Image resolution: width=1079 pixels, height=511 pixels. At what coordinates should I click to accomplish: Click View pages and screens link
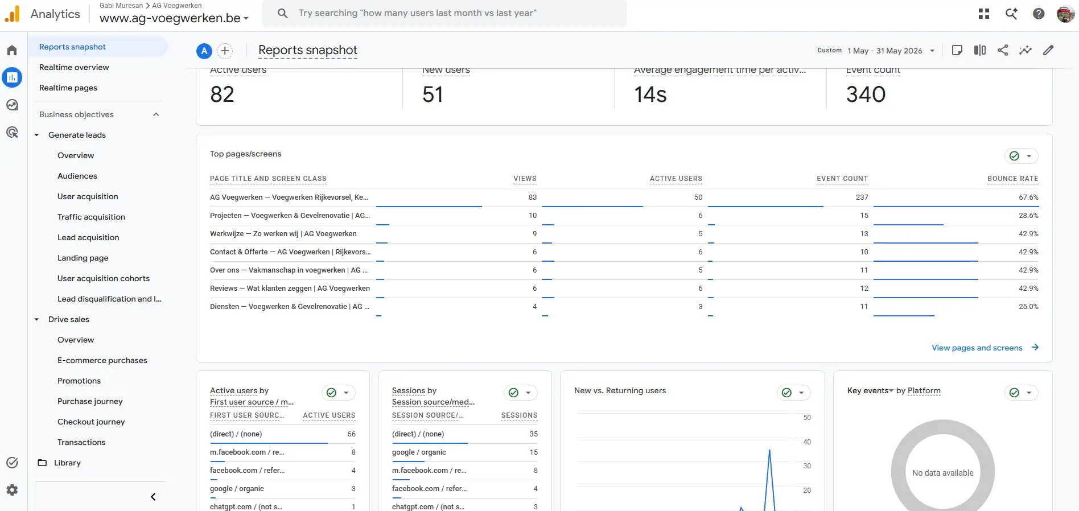[977, 348]
